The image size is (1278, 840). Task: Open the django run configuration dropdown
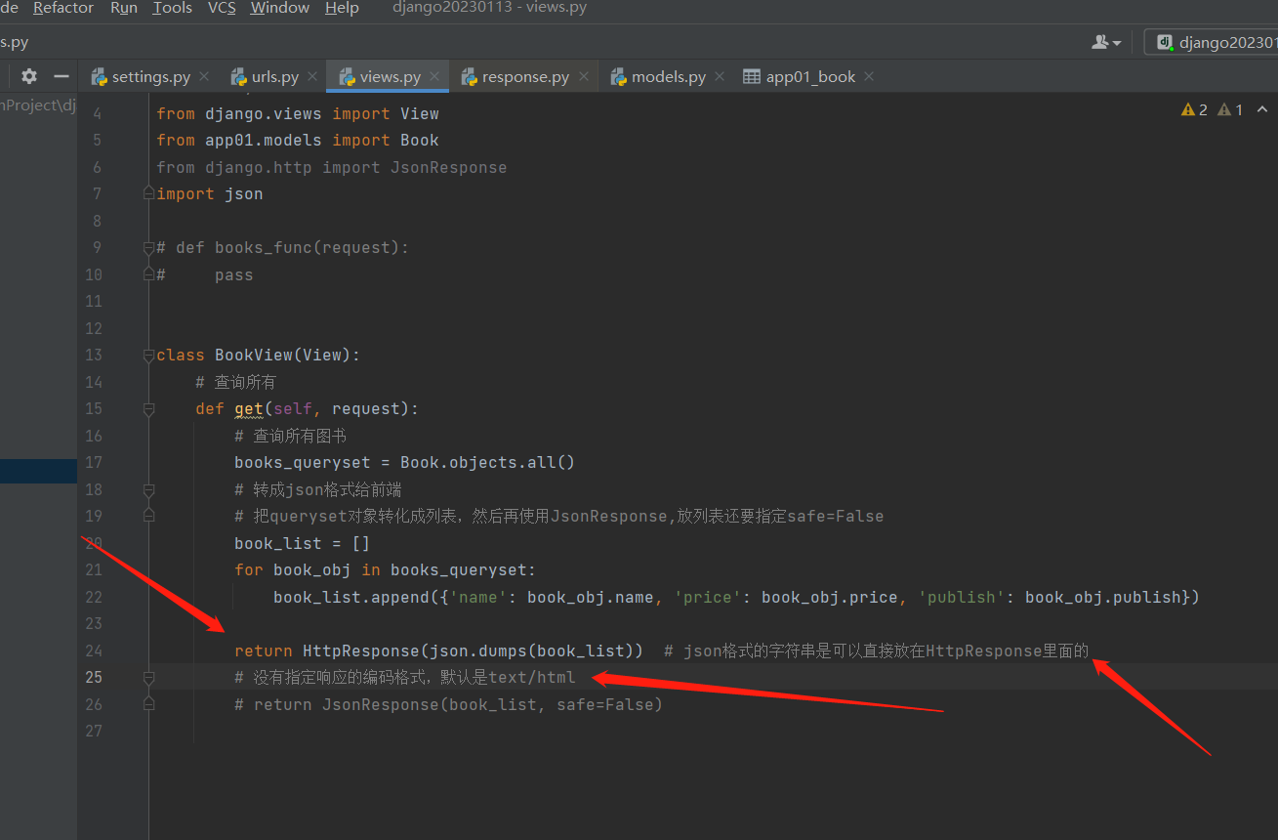pos(1216,42)
